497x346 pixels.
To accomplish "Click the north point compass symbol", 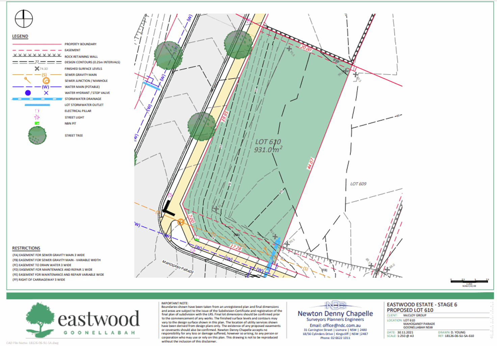I will pos(24,19).
